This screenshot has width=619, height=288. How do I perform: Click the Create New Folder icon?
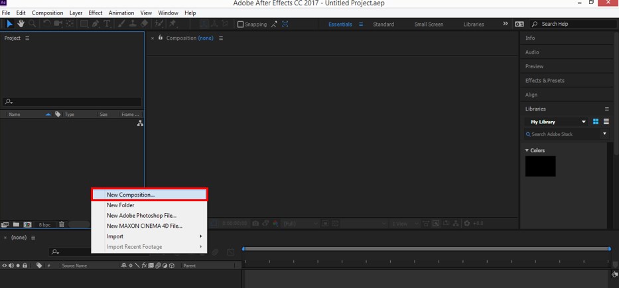coord(16,224)
